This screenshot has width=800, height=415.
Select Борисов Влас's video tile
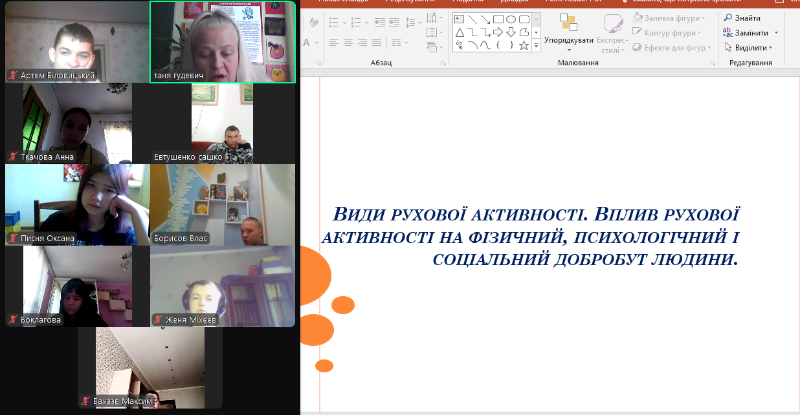223,205
